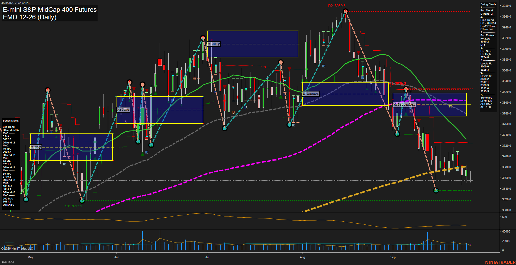This screenshot has width=516, height=265.
Task: Click the Levels R: heading
Action: 486,64
